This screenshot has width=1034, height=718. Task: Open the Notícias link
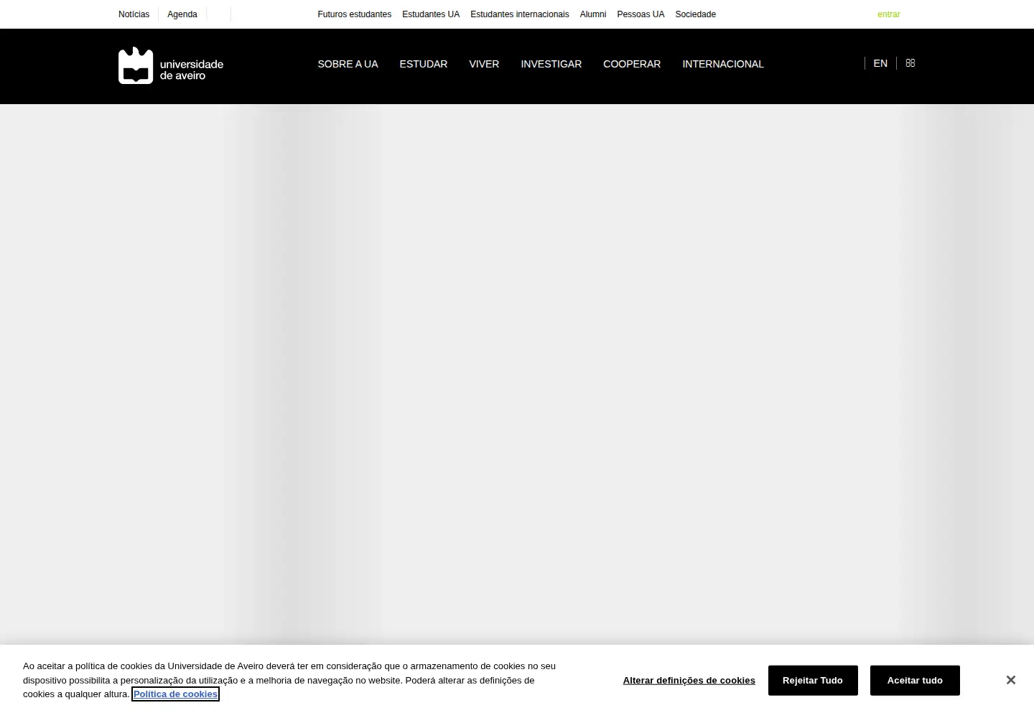coord(134,14)
